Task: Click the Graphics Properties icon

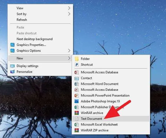Action: [x=12, y=45]
